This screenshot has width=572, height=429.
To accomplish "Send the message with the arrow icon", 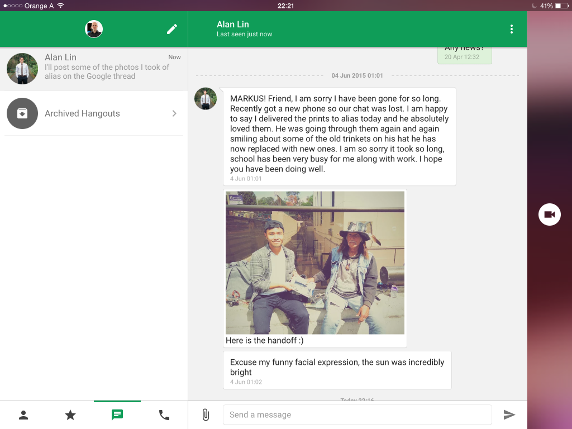I will pos(509,415).
